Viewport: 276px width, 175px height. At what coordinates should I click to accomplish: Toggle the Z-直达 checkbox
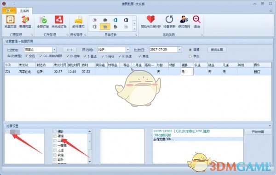85,56
